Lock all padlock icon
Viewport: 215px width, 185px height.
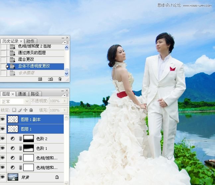[x=31, y=110]
